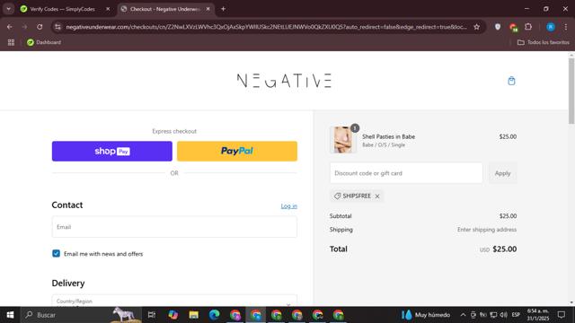This screenshot has height=323, width=575.
Task: Select the Checkout Negative Underwear tab
Action: point(165,9)
